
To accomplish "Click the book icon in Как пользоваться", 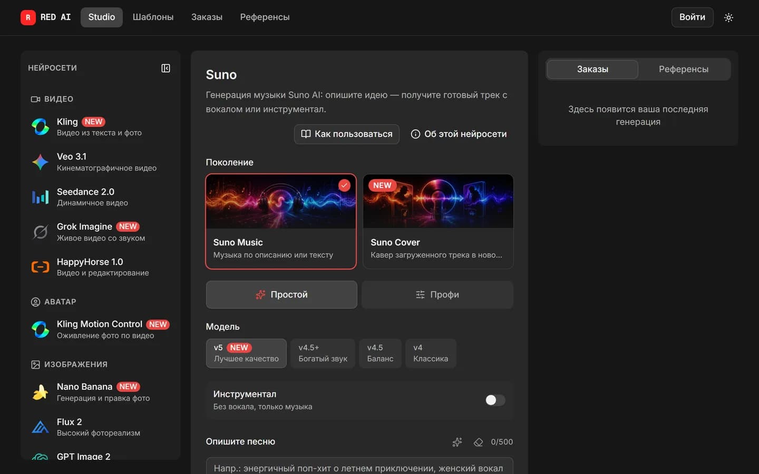I will (306, 134).
